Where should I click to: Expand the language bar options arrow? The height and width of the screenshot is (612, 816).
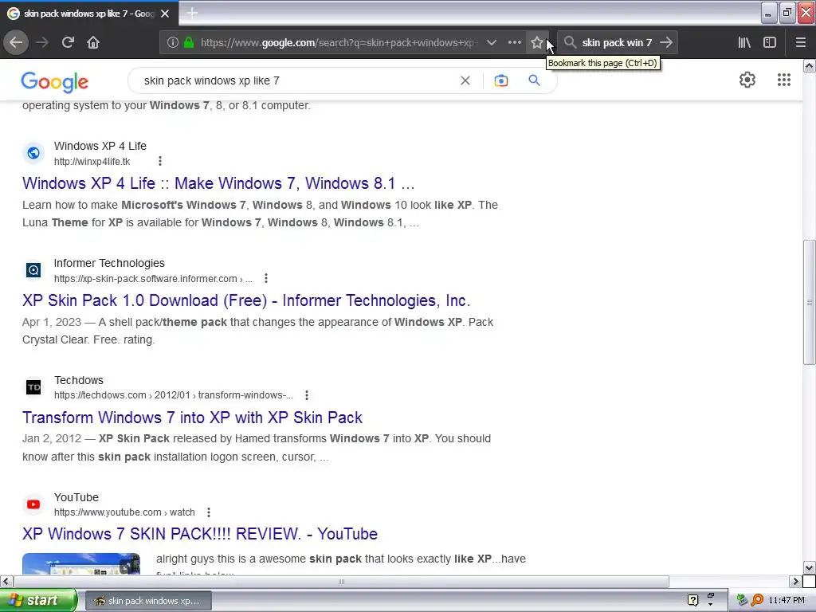[x=710, y=604]
